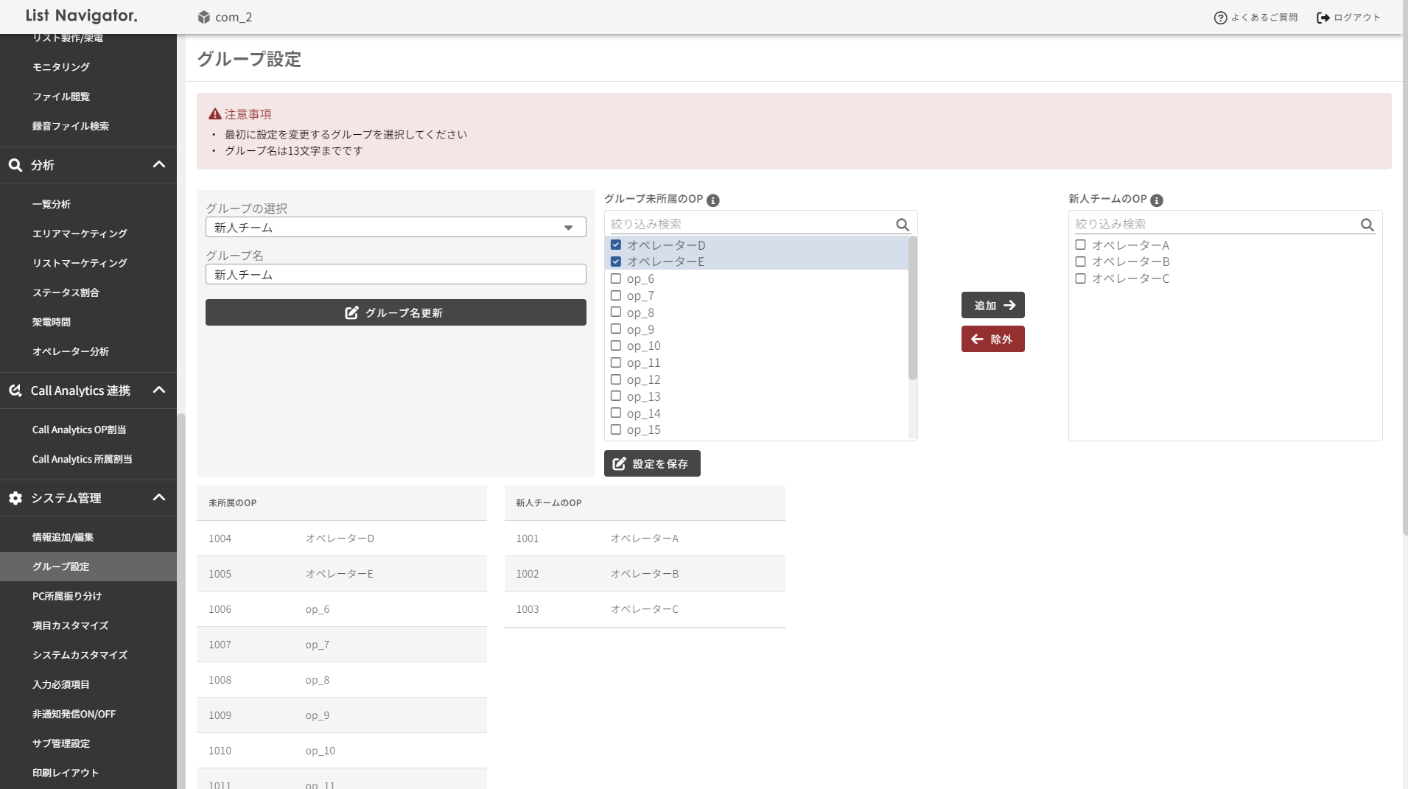Collapse the Call Analytics 連携 section

pyautogui.click(x=159, y=390)
